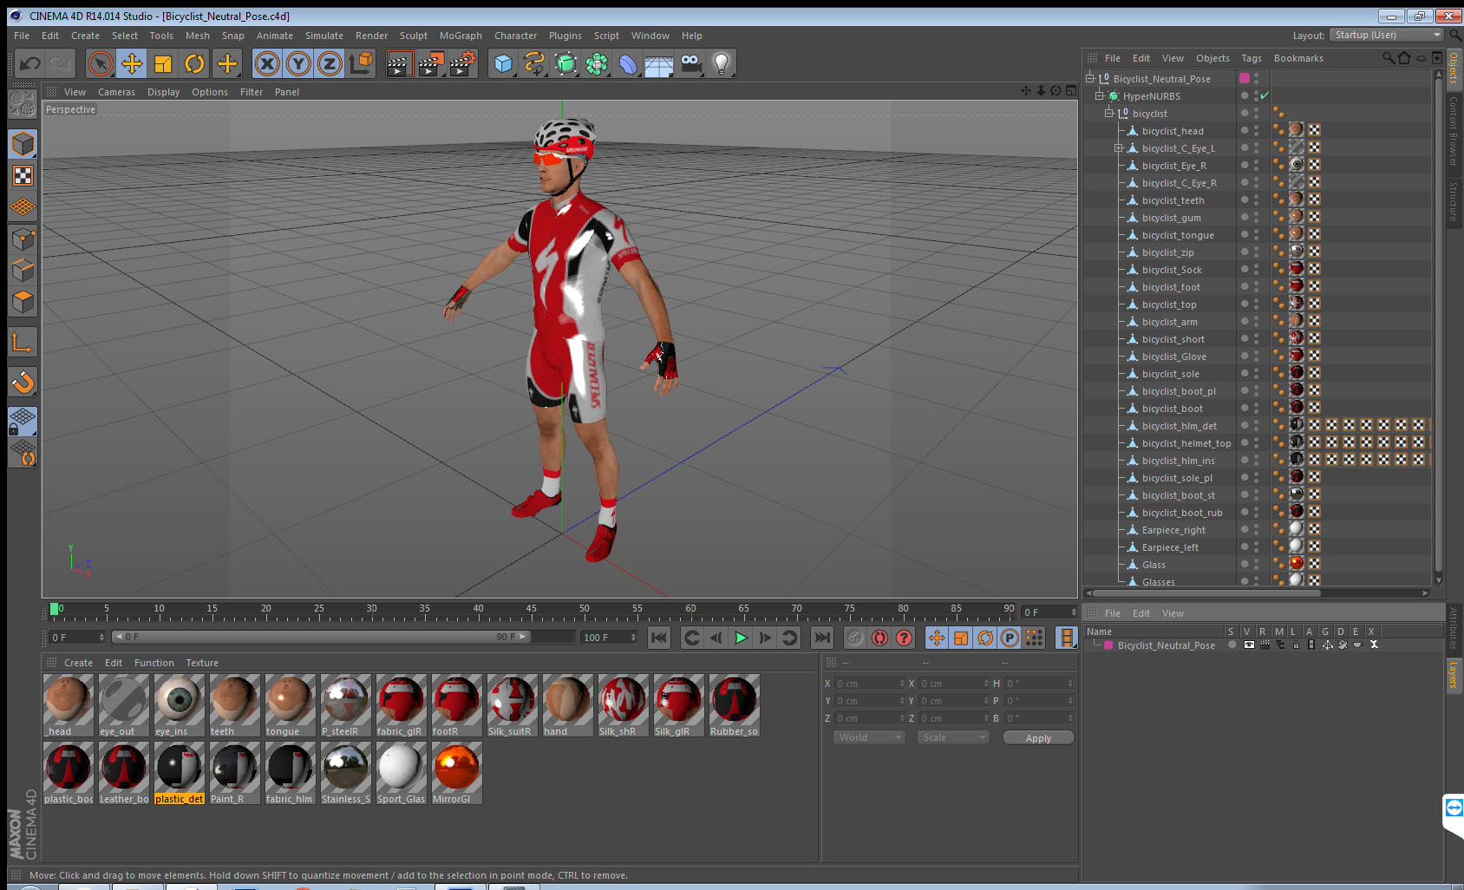Select the MirrorGl material swatch
This screenshot has height=890, width=1464.
coord(457,773)
